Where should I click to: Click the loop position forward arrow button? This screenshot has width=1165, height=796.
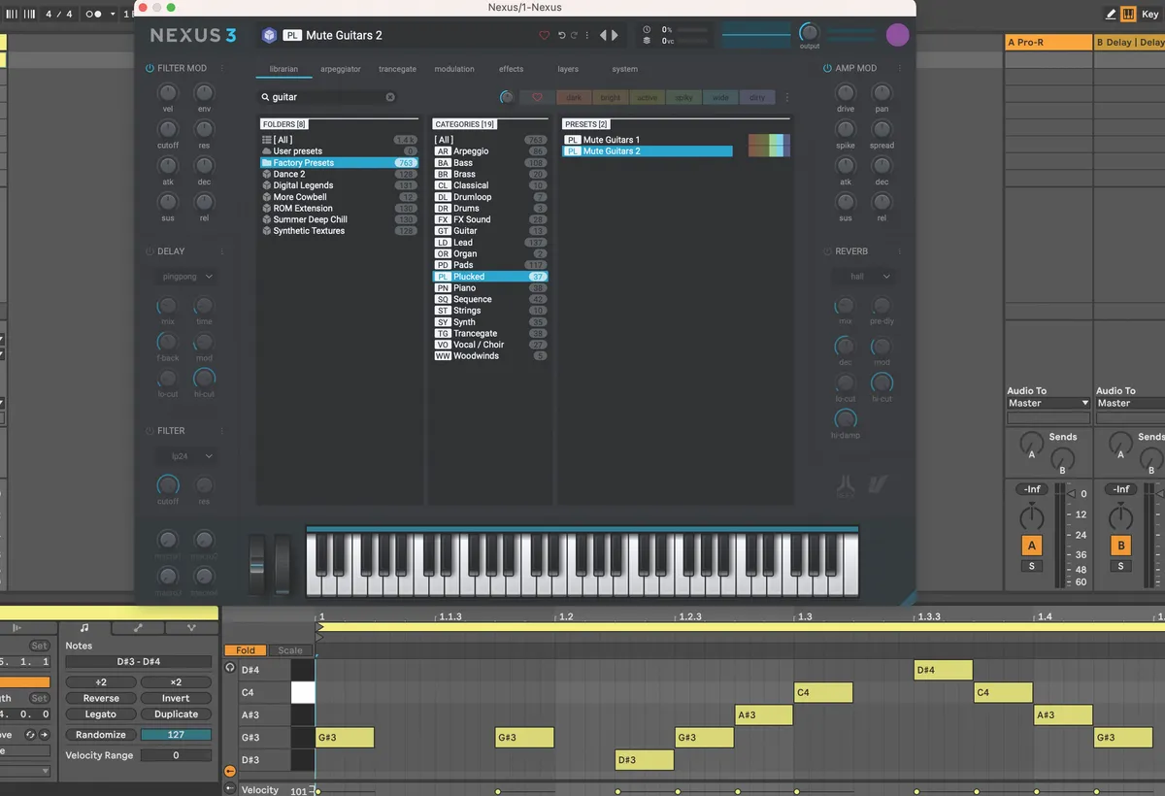pos(44,735)
